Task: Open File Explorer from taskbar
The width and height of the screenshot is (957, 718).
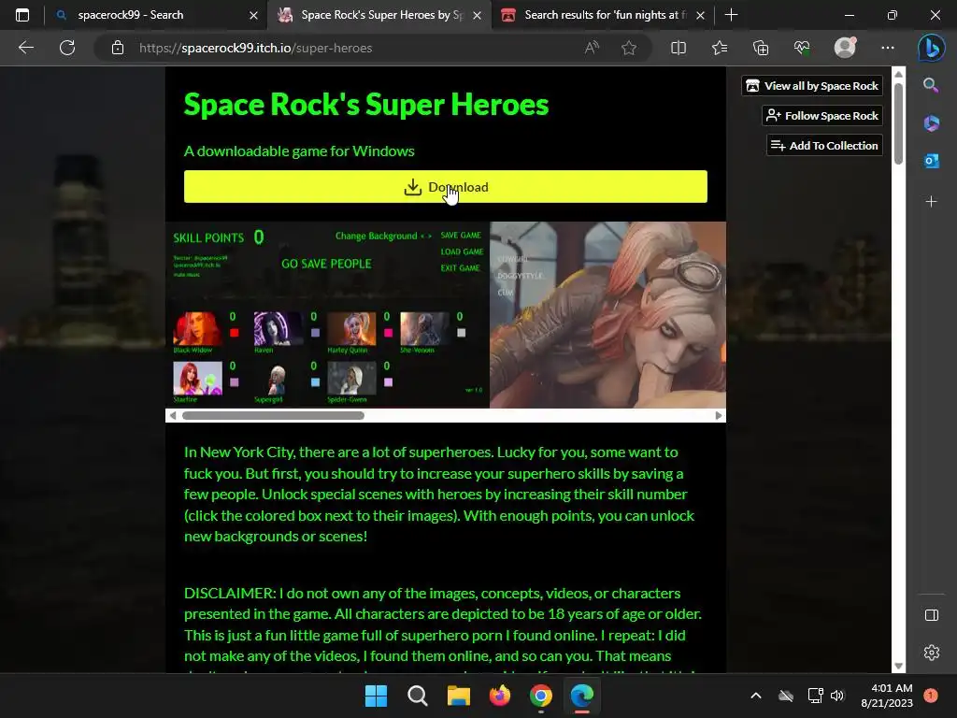Action: (x=458, y=696)
